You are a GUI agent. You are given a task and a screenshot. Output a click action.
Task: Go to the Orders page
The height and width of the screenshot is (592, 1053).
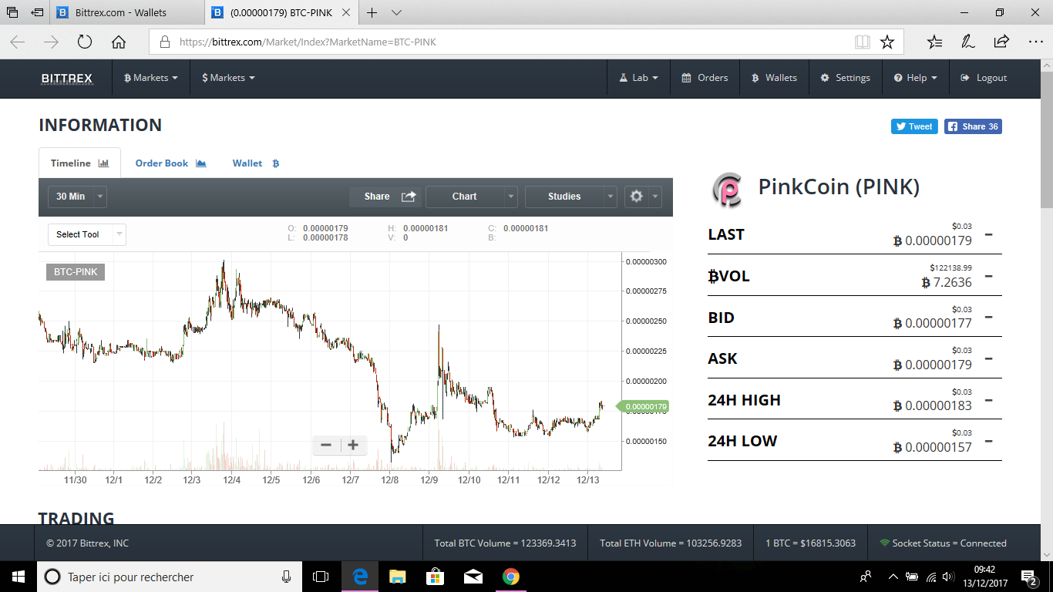tap(705, 78)
